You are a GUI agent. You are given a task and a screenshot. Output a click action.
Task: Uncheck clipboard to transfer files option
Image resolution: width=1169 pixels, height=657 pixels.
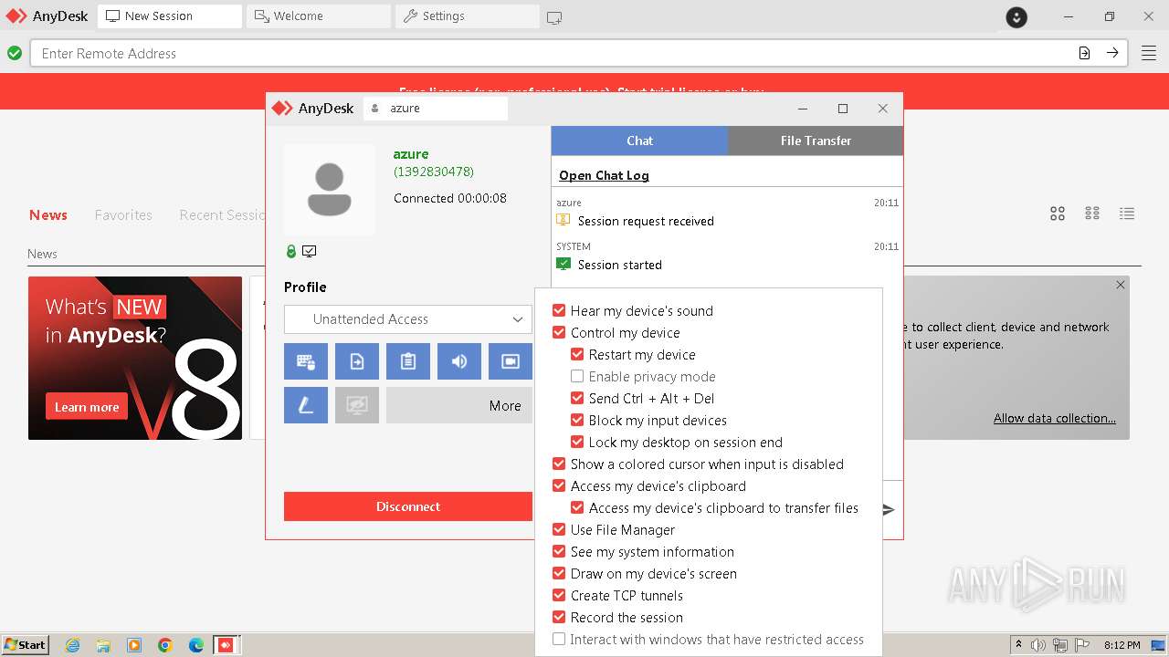coord(577,507)
